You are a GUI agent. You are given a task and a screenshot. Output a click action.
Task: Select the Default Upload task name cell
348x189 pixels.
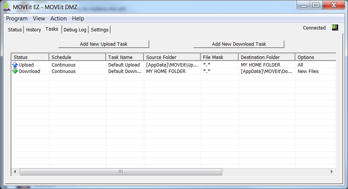pos(124,65)
